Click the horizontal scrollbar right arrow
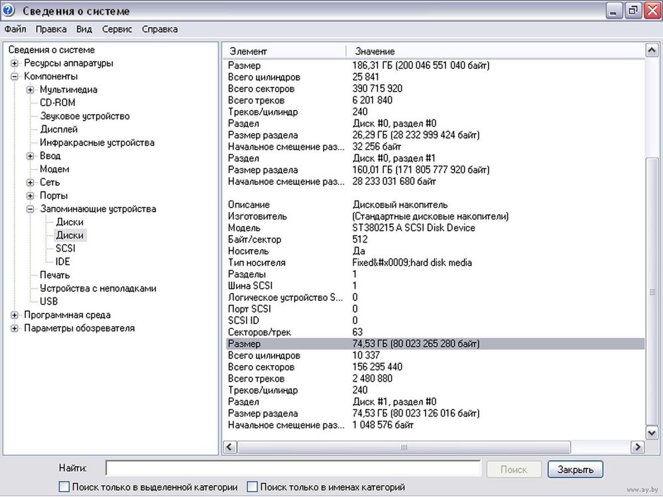The height and width of the screenshot is (497, 663). click(638, 447)
